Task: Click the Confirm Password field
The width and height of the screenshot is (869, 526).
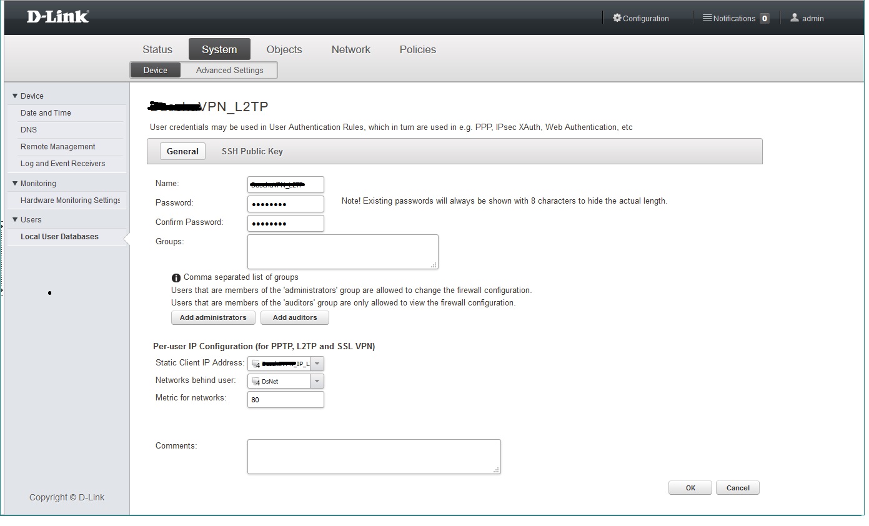Action: (x=286, y=223)
